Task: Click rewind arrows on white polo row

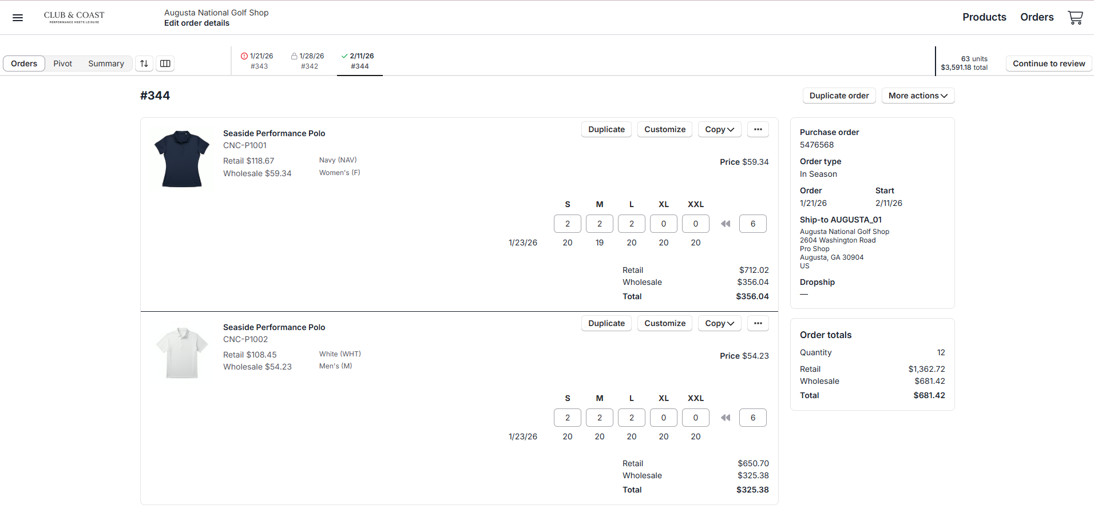Action: pos(725,418)
